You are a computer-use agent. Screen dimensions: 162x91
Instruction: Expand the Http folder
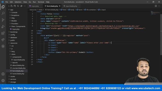coord(13,18)
